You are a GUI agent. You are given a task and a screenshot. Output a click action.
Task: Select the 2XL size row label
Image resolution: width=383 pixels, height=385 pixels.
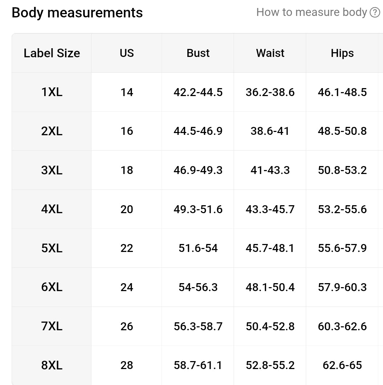click(x=52, y=131)
